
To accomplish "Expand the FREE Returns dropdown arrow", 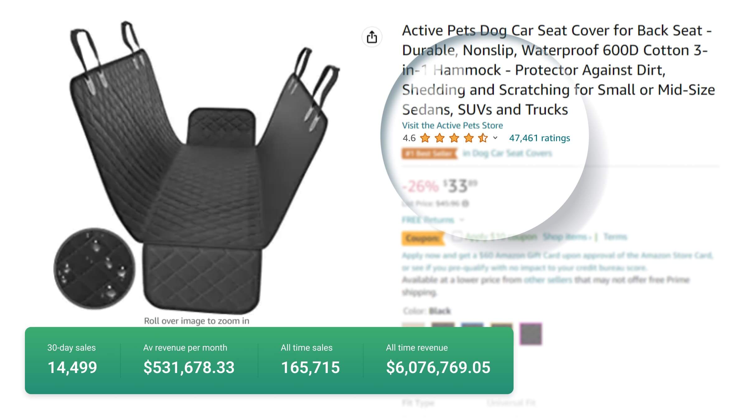I will pyautogui.click(x=462, y=220).
